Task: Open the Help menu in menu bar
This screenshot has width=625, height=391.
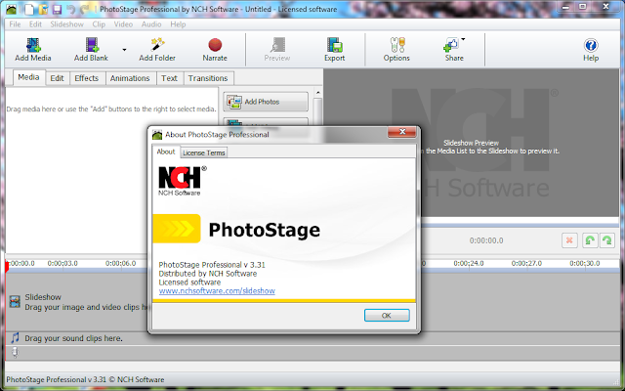Action: [178, 24]
